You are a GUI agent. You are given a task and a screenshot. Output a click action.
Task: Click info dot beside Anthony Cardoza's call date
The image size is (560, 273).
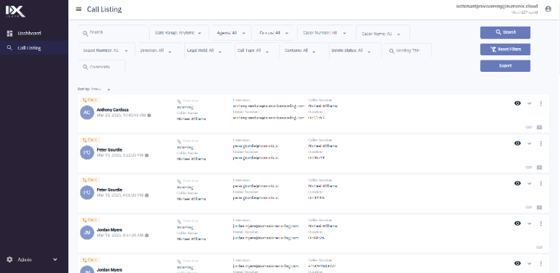(149, 115)
